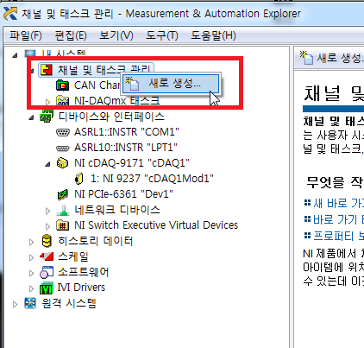
Task: Collapse the NI cDAQ-9171 node
Action: click(x=47, y=164)
